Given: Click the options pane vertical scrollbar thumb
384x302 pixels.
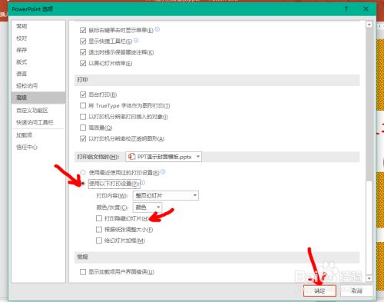Looking at the screenshot, I should pyautogui.click(x=369, y=227).
